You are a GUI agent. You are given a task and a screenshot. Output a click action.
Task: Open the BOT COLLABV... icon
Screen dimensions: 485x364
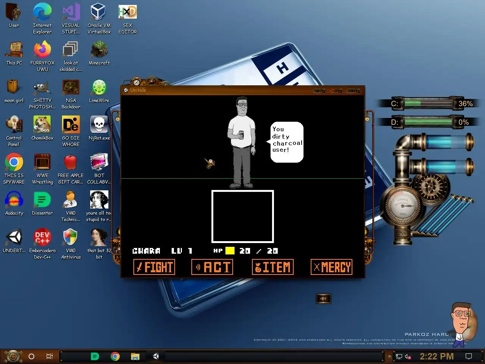tap(99, 169)
